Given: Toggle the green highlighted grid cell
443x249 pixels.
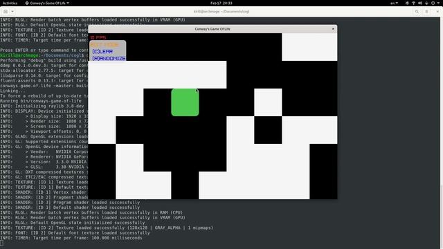Looking at the screenshot, I should pyautogui.click(x=185, y=102).
